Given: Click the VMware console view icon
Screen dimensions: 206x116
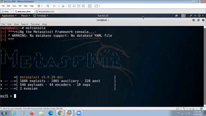Looking at the screenshot, I should [89, 6].
